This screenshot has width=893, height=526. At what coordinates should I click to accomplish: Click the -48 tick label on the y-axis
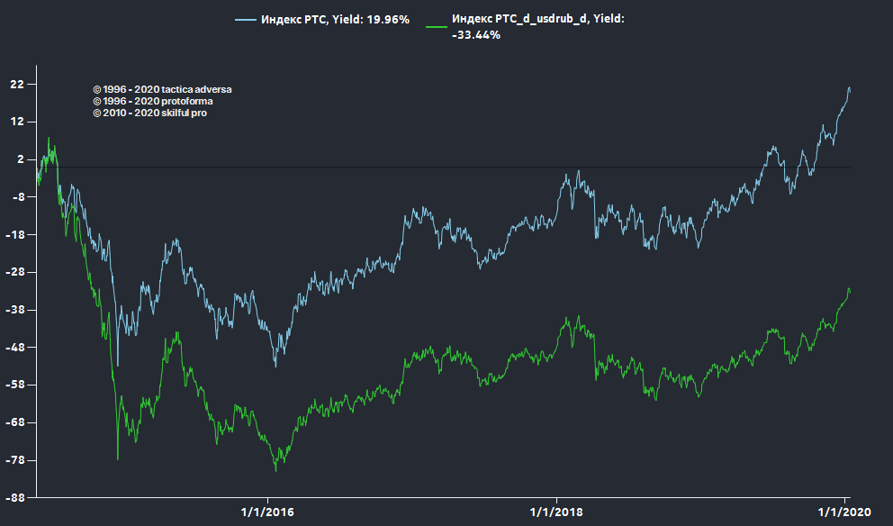point(16,348)
